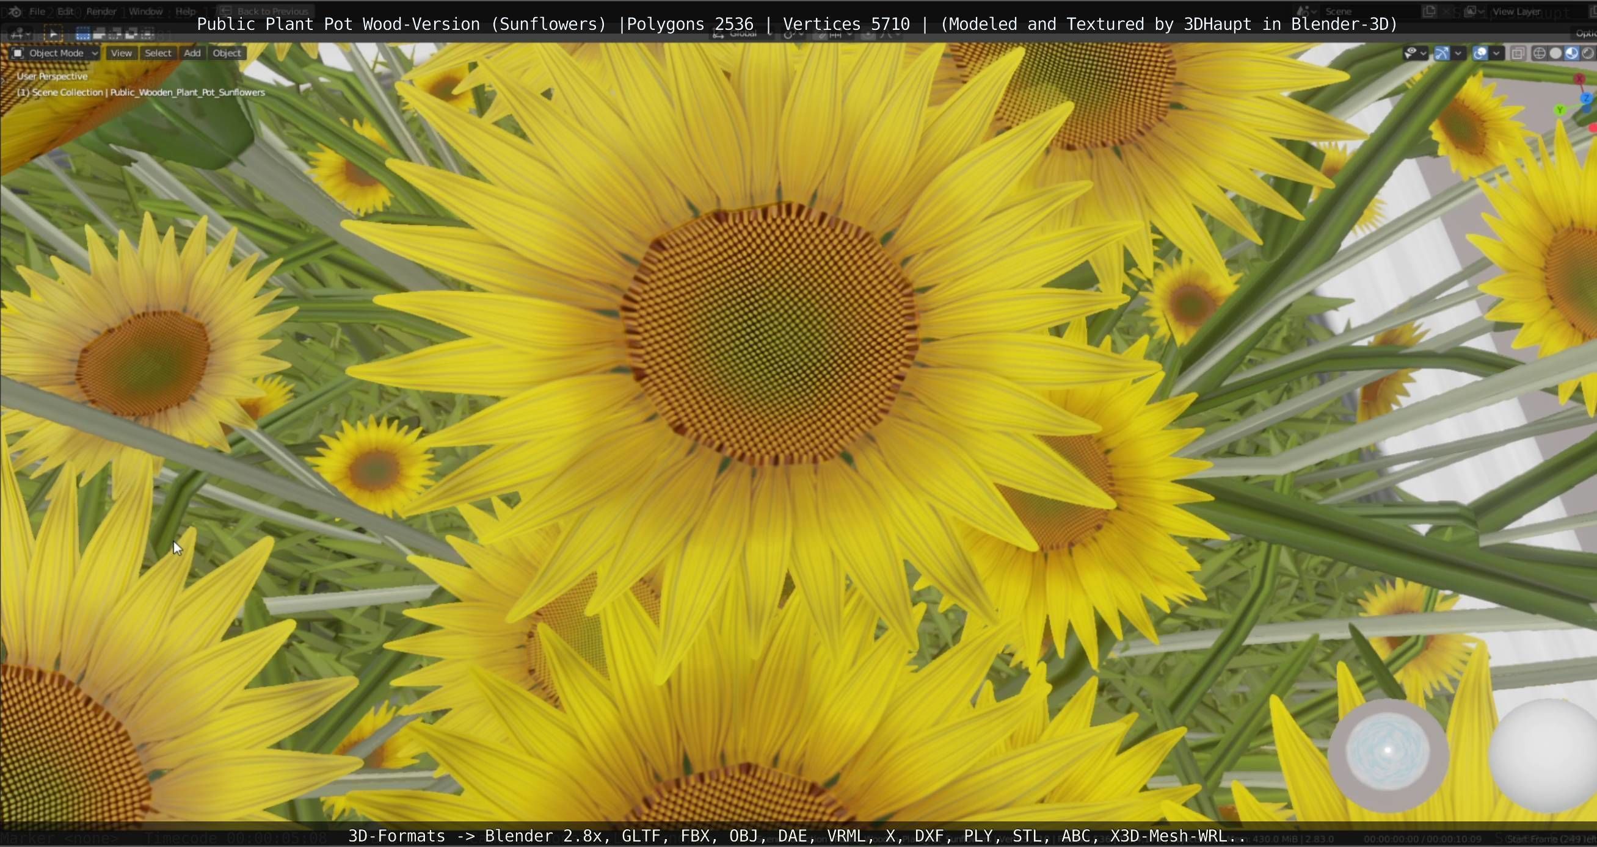Choose the Extend selection mode icon
The height and width of the screenshot is (847, 1597).
click(x=99, y=34)
